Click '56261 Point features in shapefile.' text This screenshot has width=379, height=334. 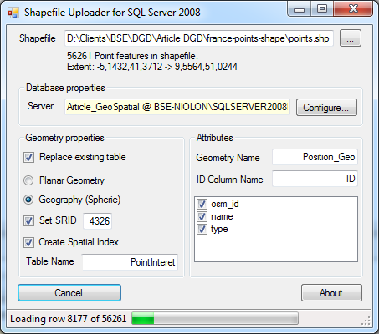point(132,56)
